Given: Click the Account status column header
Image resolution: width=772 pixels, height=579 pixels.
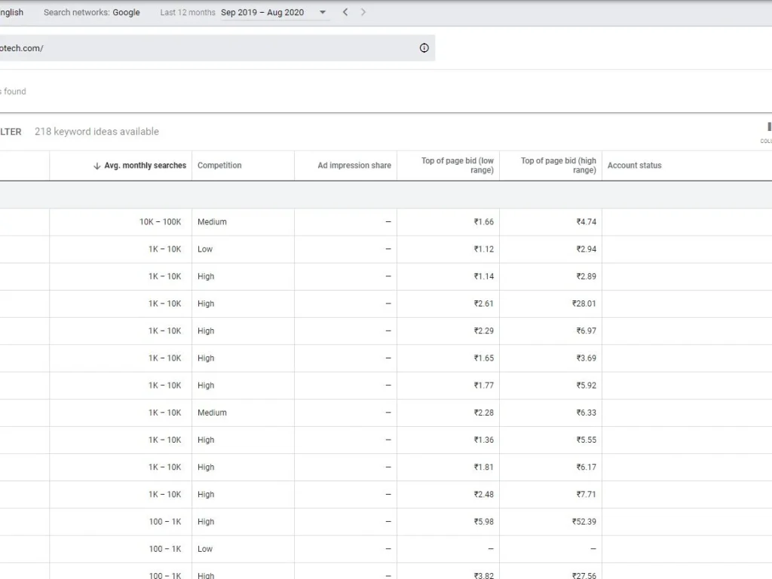Looking at the screenshot, I should (x=634, y=166).
